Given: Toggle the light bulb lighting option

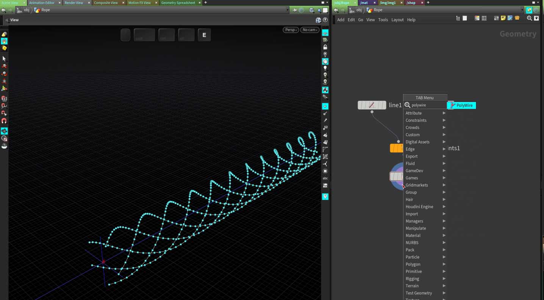Looking at the screenshot, I should [x=325, y=68].
